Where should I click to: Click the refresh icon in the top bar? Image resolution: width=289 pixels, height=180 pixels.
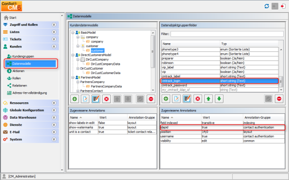[266, 6]
